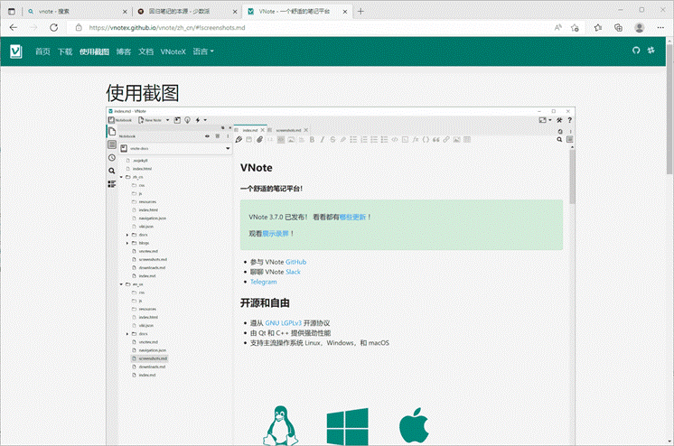
Task: Collapse the zh_cn folder in tree
Action: (x=121, y=177)
